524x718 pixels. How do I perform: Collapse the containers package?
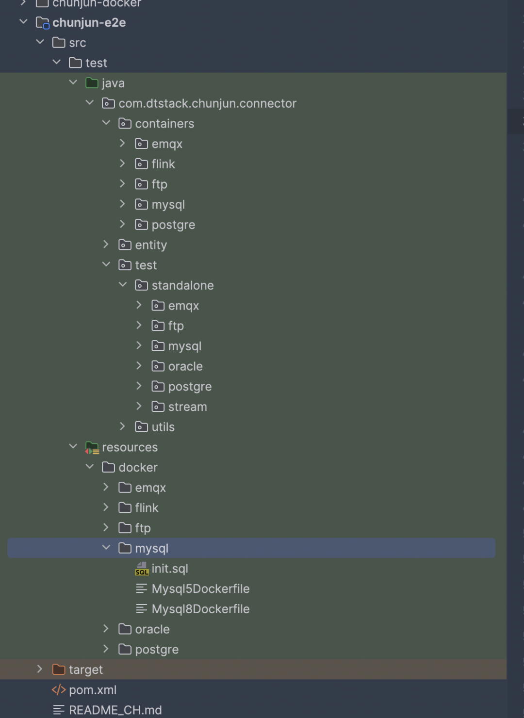[106, 123]
